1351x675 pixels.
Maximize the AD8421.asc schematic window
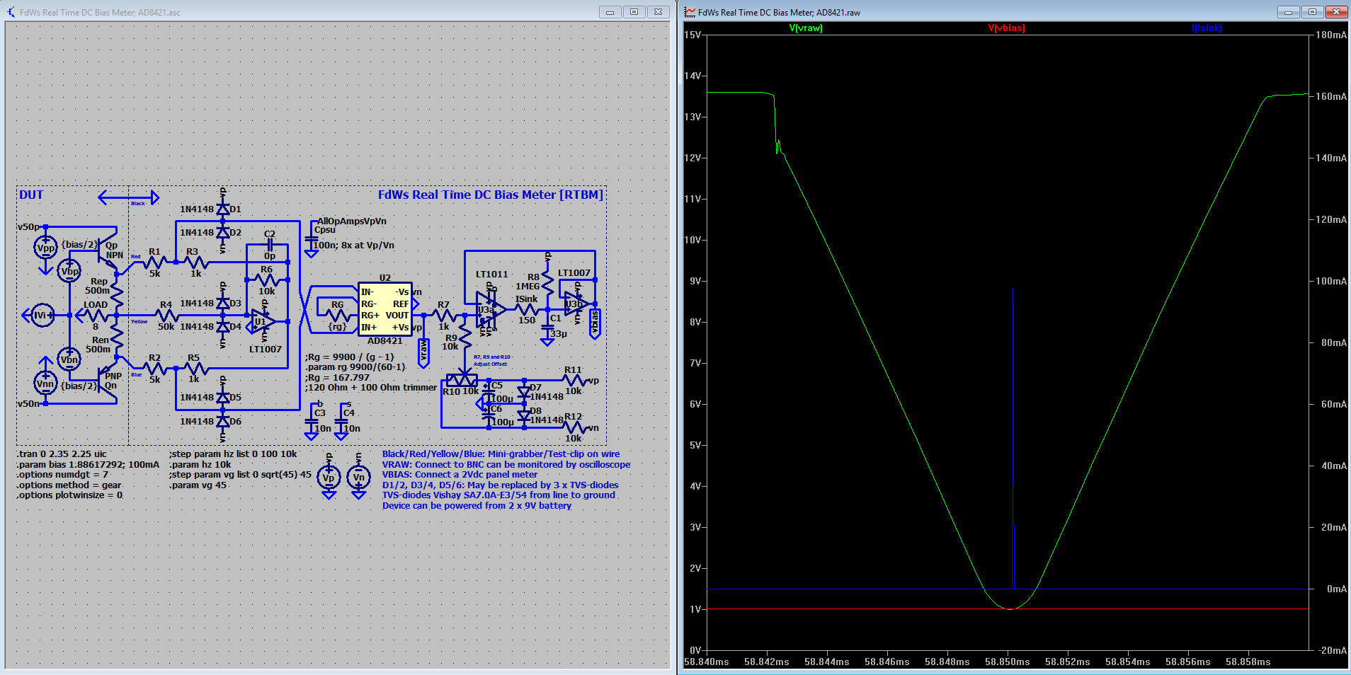[x=634, y=12]
